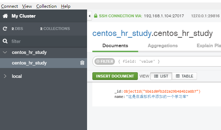Click the _id ObjectId value in document

tap(162, 91)
